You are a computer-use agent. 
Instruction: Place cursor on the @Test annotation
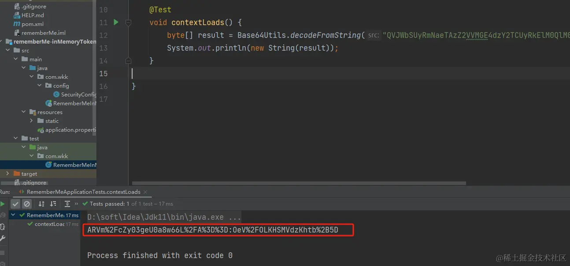[160, 10]
